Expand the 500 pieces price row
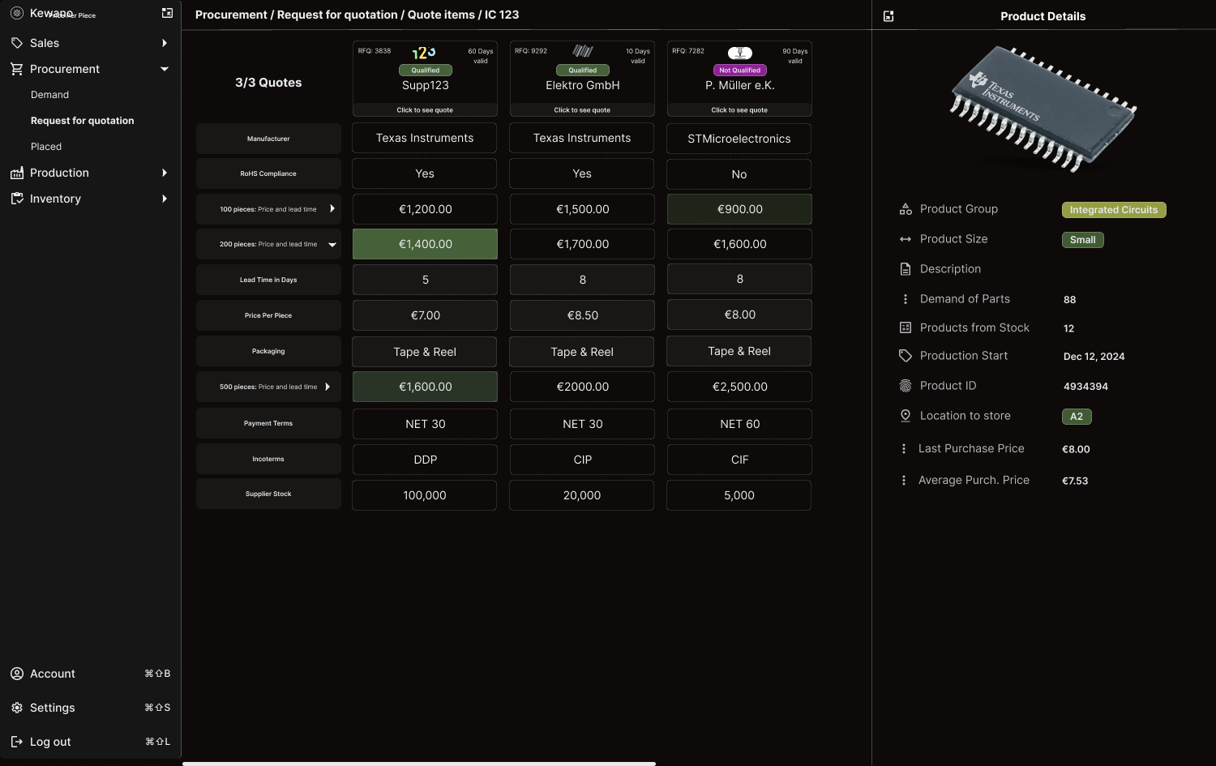1216x766 pixels. click(328, 387)
